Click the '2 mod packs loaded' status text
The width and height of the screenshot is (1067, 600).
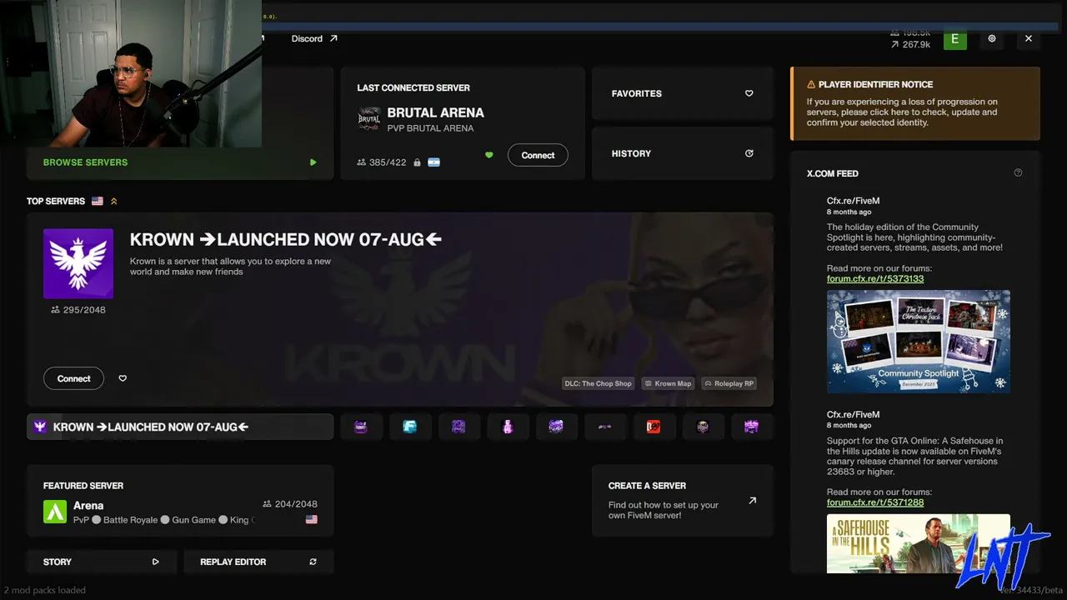[x=44, y=590]
